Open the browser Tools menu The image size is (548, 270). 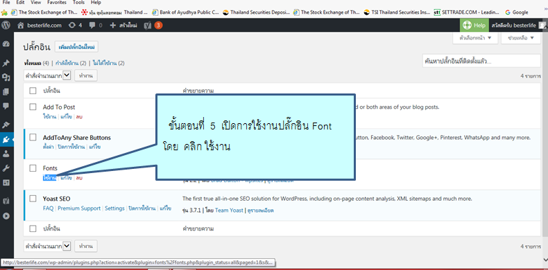78,3
